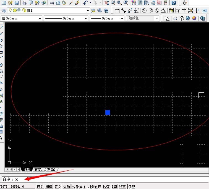This screenshot has width=209, height=189.
Task: Switch to the 布局2 layout tab
Action: [51, 170]
